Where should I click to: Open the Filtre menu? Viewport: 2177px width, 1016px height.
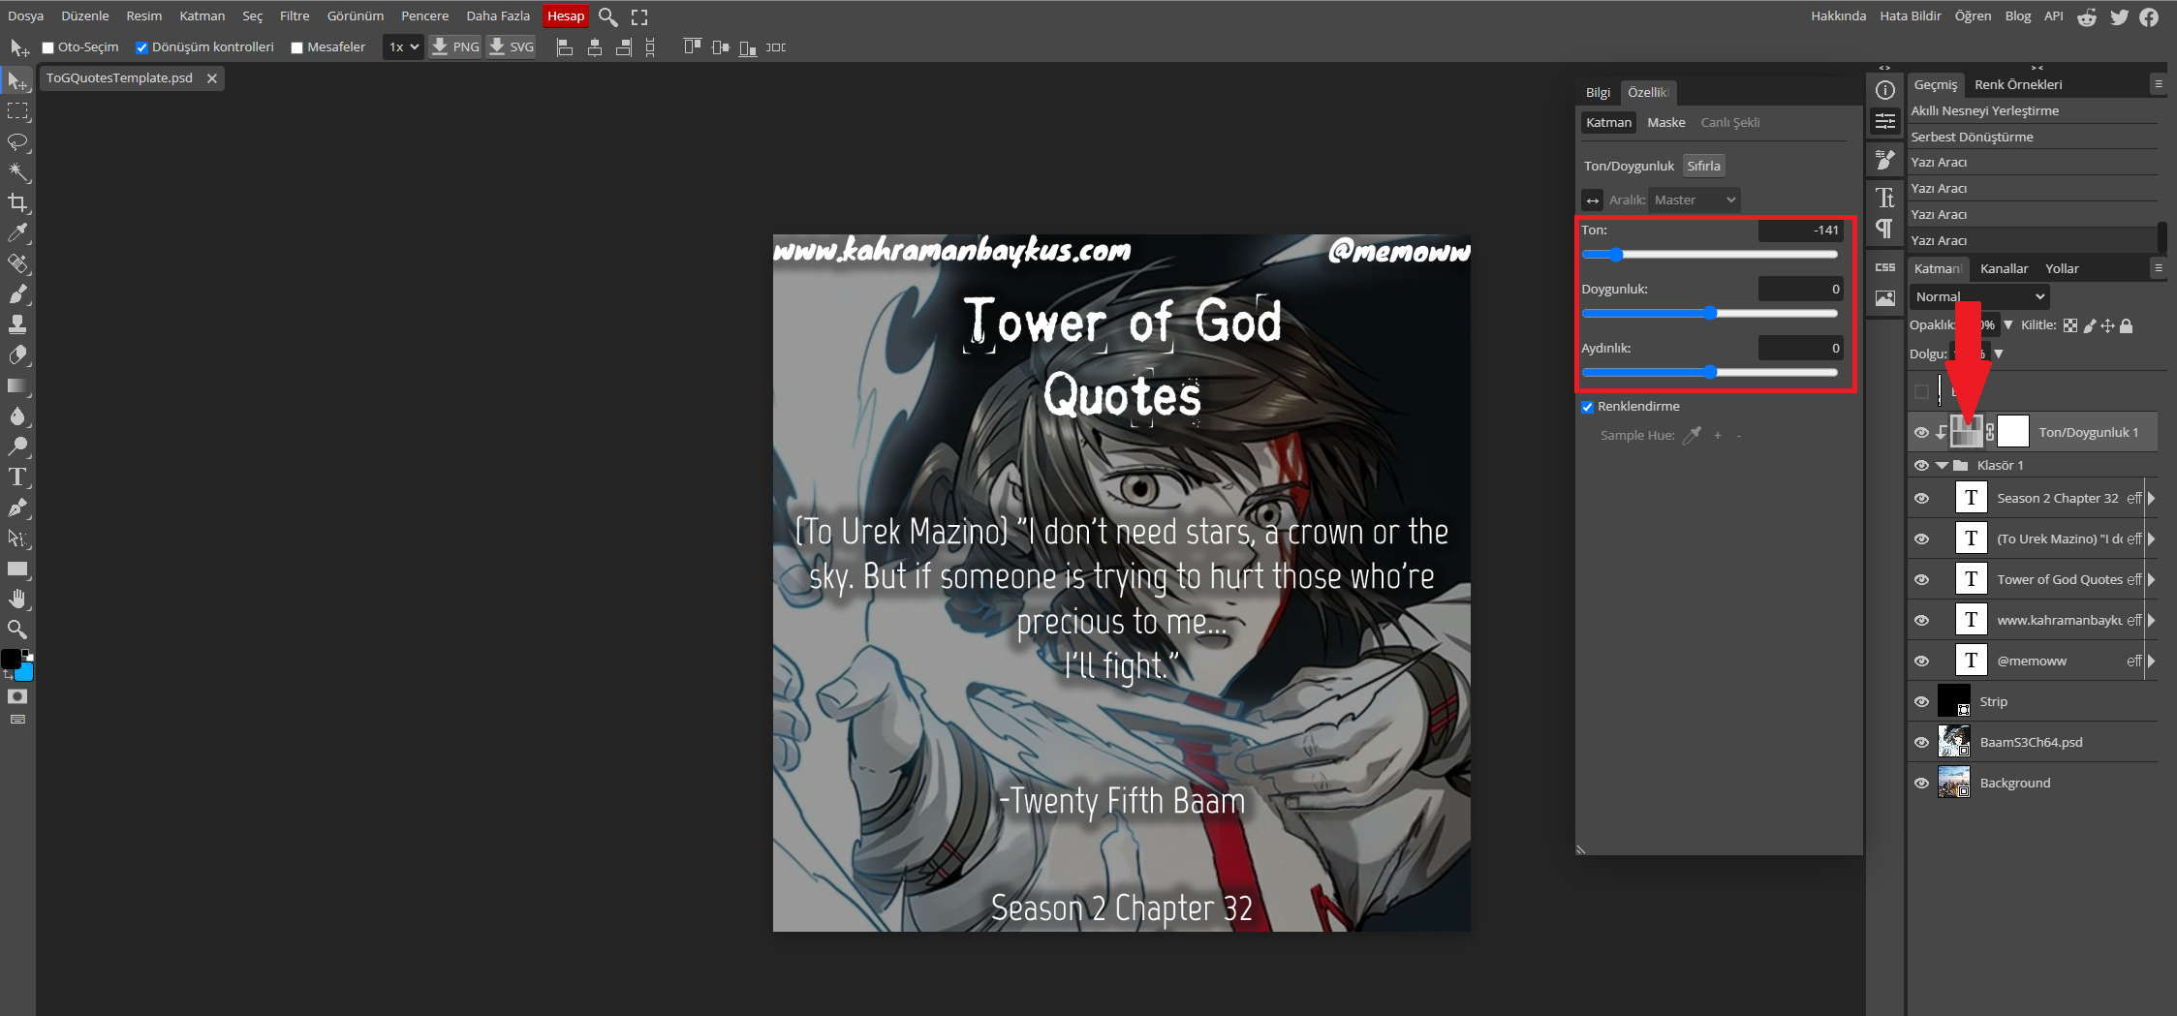295,16
